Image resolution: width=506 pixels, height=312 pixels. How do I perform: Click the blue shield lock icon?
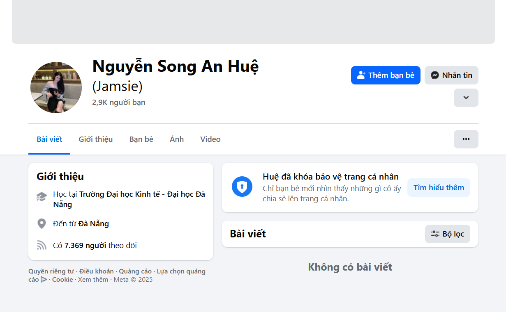point(242,187)
